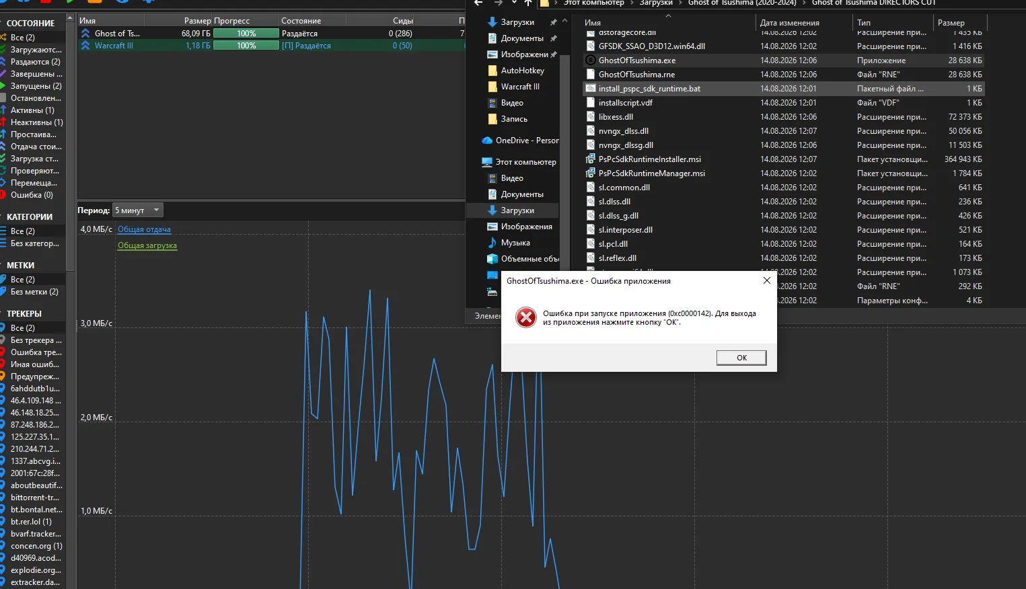Select the Ошибка (0) status filter
1026x589 pixels.
[32, 195]
